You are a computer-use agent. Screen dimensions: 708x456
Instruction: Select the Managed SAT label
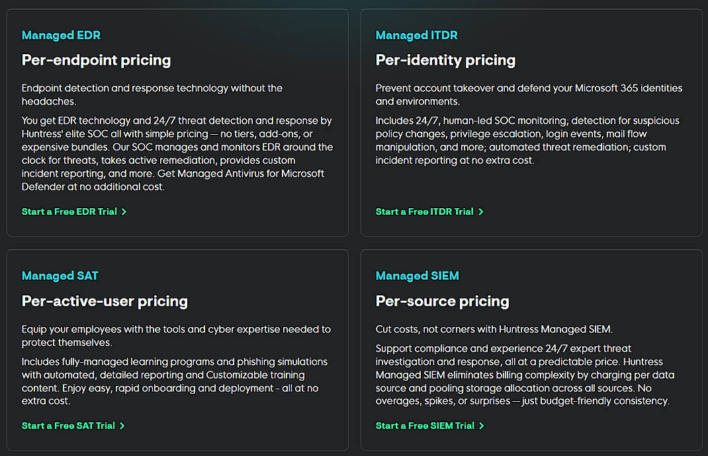coord(60,276)
